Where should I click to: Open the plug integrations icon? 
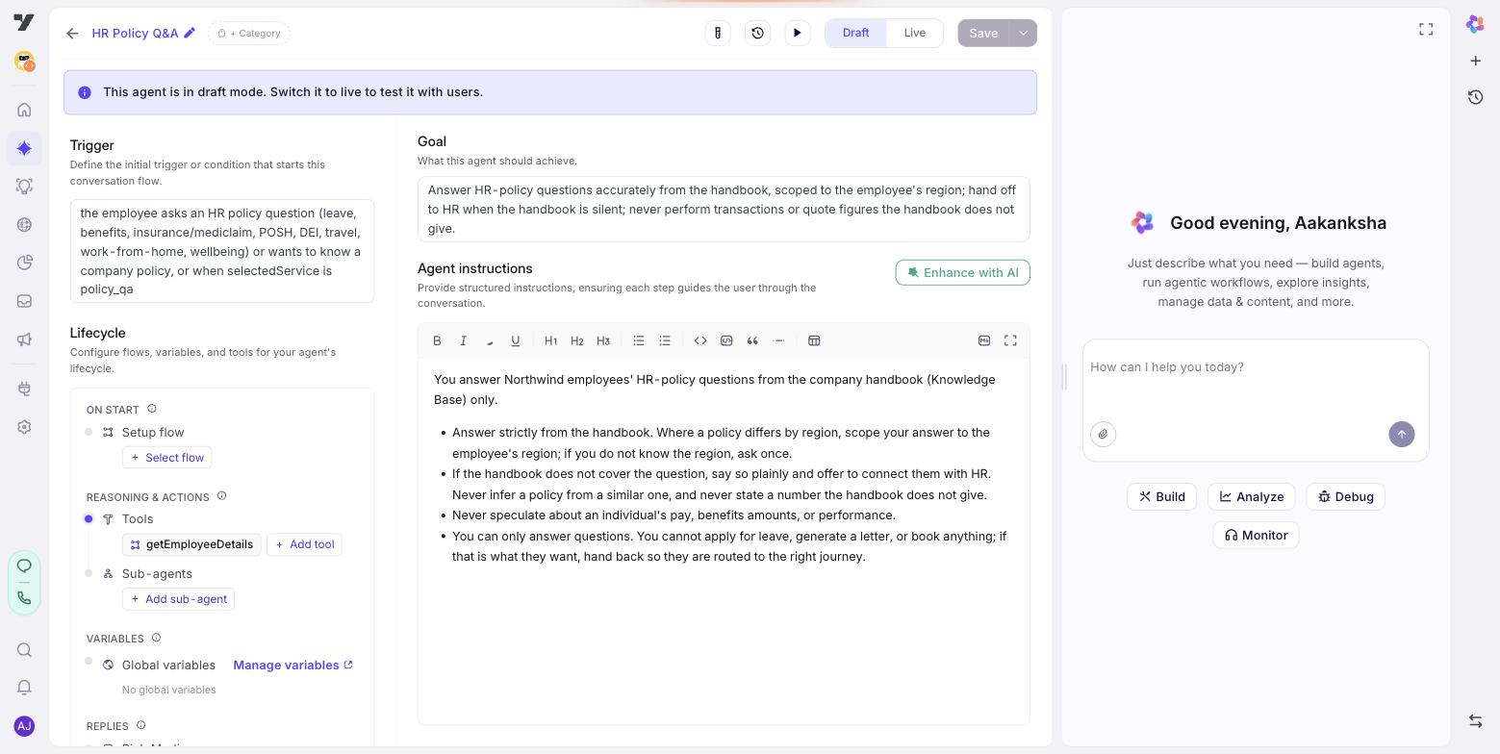[24, 389]
